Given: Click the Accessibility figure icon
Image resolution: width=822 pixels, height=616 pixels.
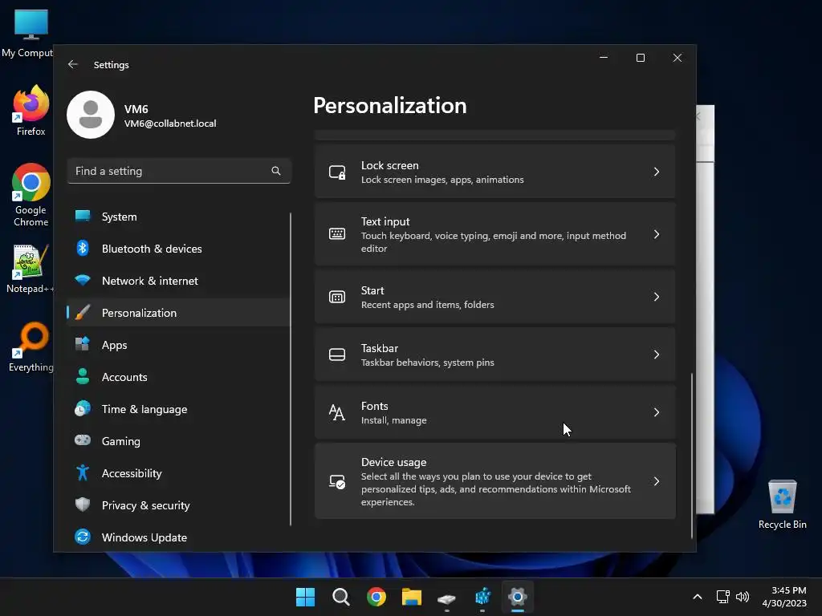Looking at the screenshot, I should (83, 472).
